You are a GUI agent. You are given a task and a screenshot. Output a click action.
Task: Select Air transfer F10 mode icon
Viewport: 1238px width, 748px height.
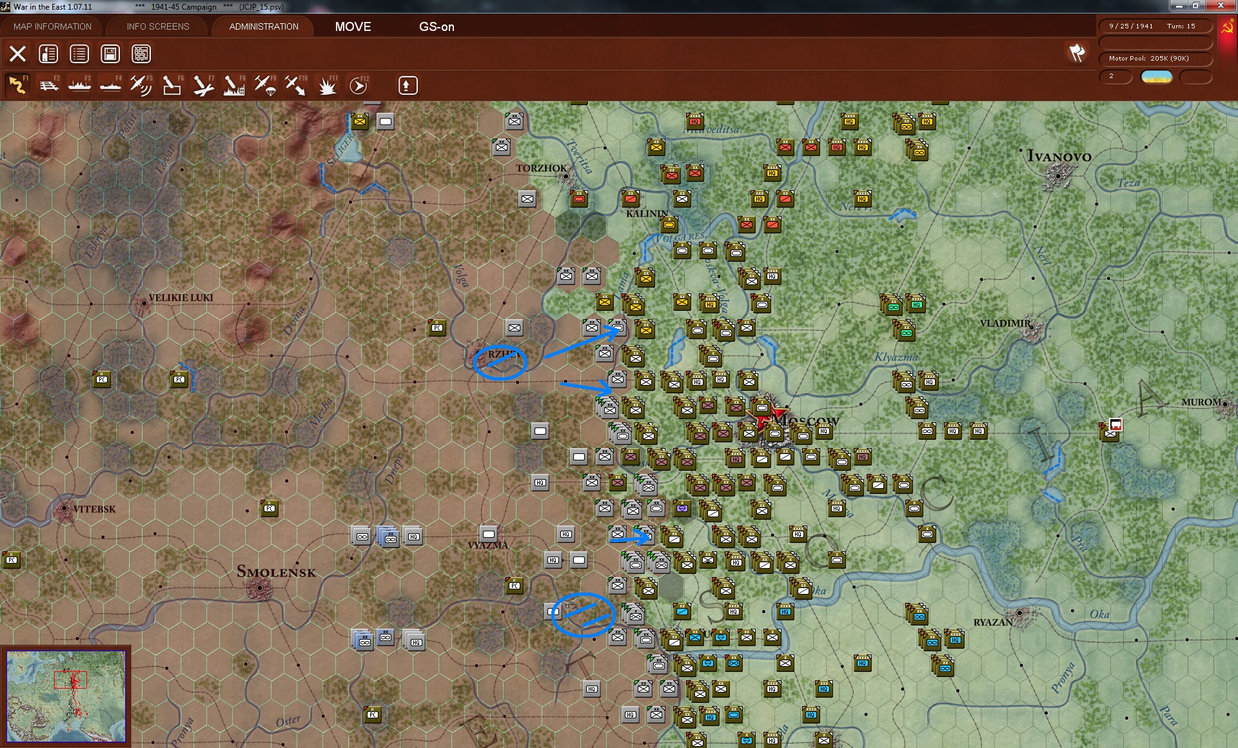296,85
